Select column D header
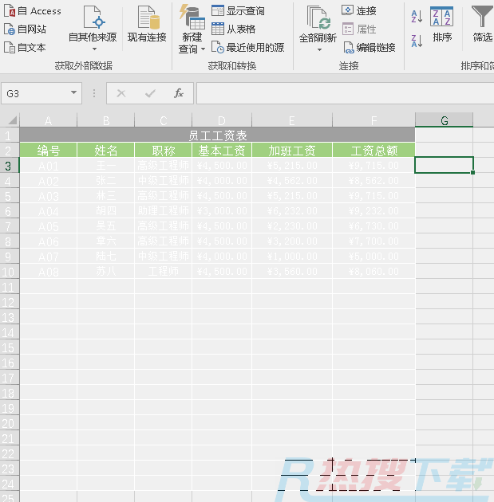494x502 pixels. 222,120
